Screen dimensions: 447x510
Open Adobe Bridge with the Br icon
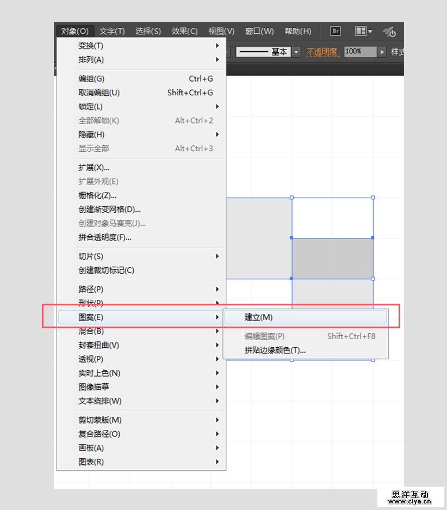[335, 31]
